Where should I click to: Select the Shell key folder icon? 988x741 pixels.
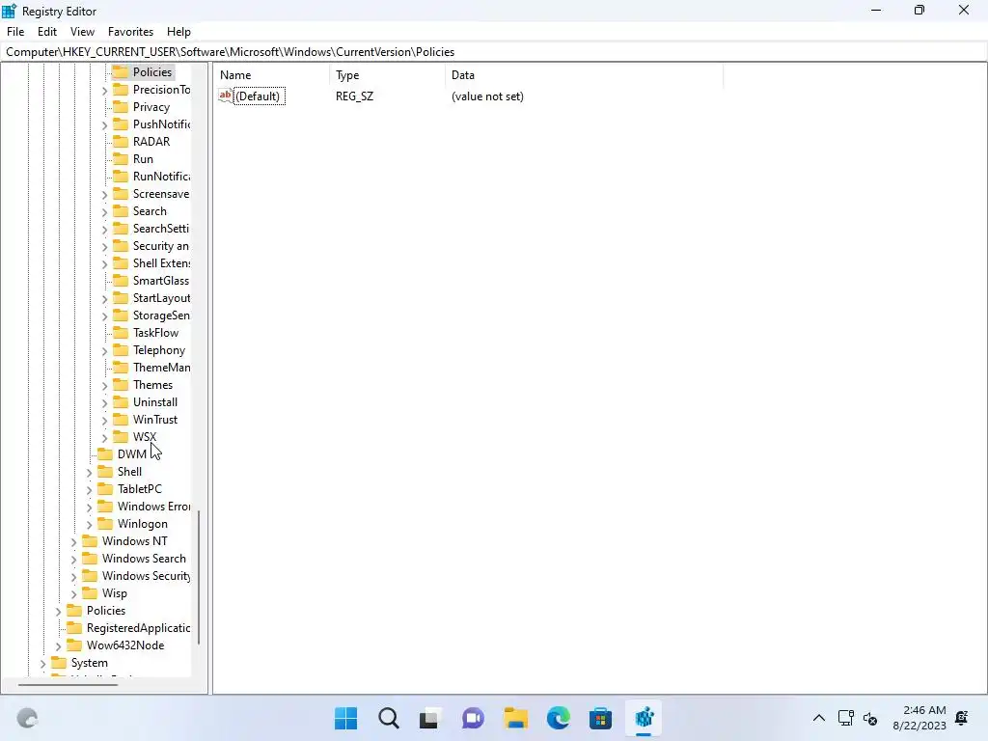point(105,471)
